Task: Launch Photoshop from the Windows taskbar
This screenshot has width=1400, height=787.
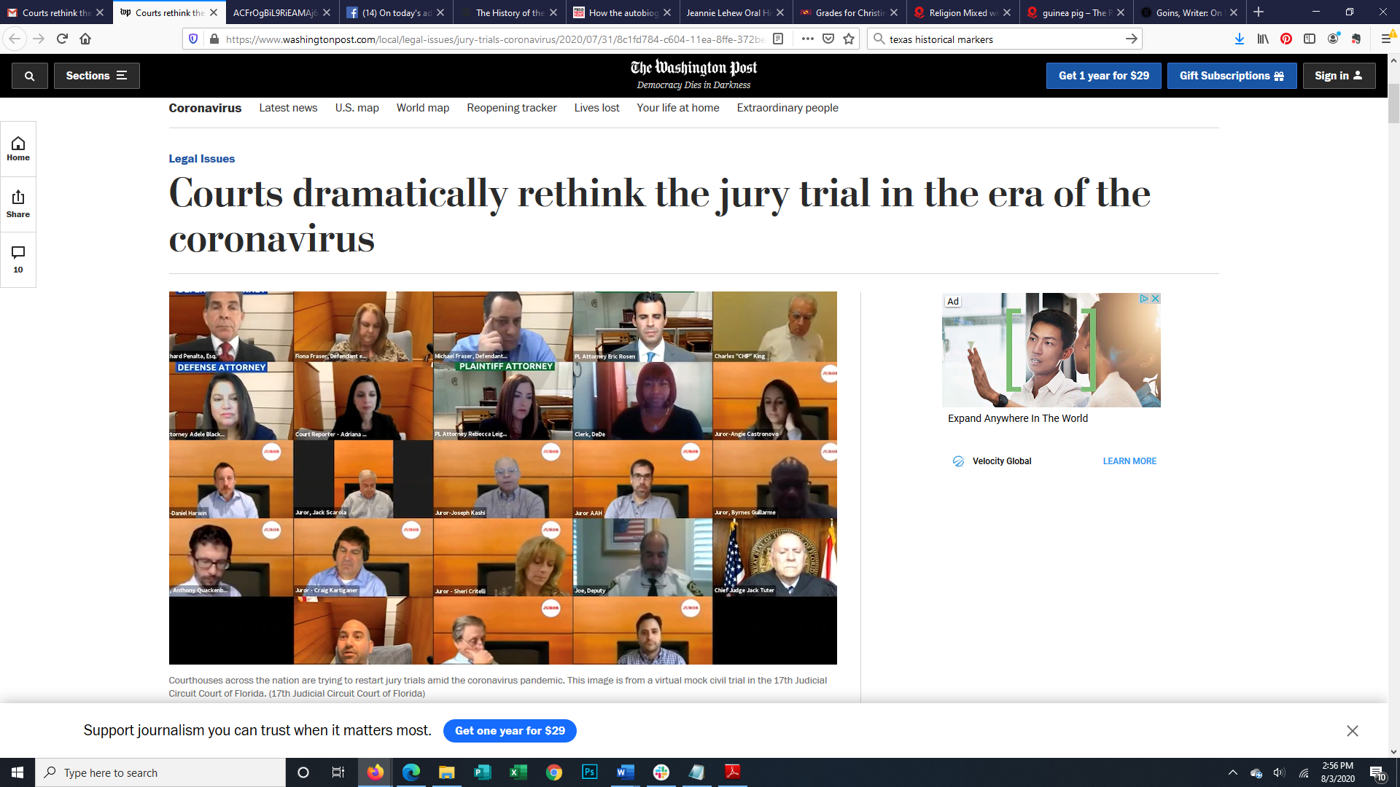Action: click(589, 772)
